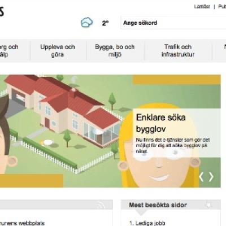Click the RSS feed icon in the news panel

[100, 205]
